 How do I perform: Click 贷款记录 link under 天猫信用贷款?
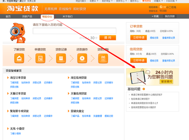[97, 99]
